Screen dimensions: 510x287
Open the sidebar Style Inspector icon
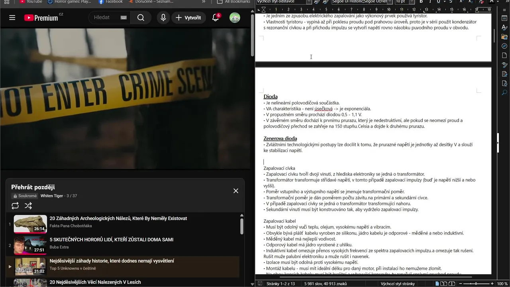pos(504,65)
